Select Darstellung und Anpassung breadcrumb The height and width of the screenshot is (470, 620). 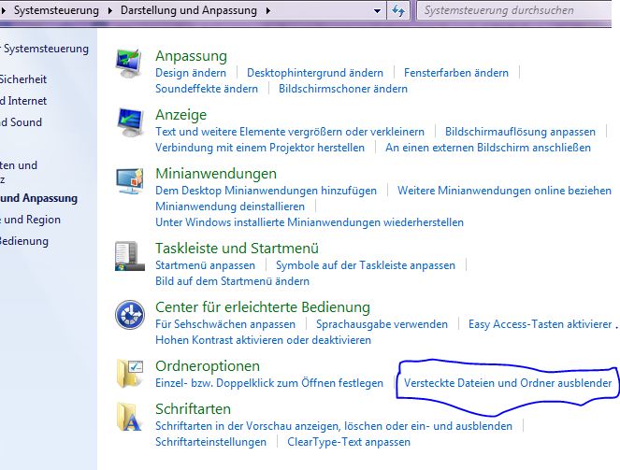[189, 10]
